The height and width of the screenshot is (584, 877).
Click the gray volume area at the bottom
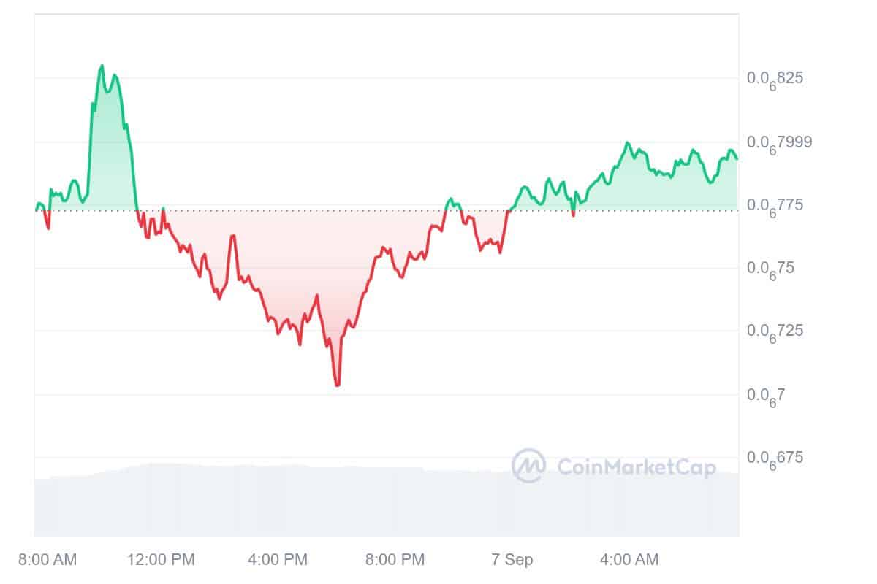click(x=365, y=504)
